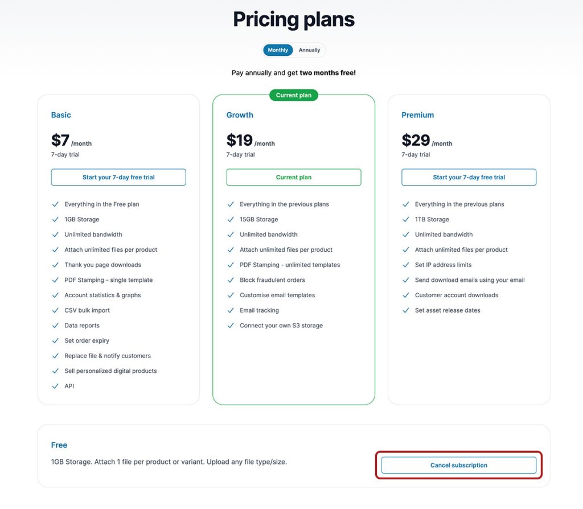Click checkmark beside 1TB Storage
The image size is (583, 509).
pyautogui.click(x=406, y=219)
